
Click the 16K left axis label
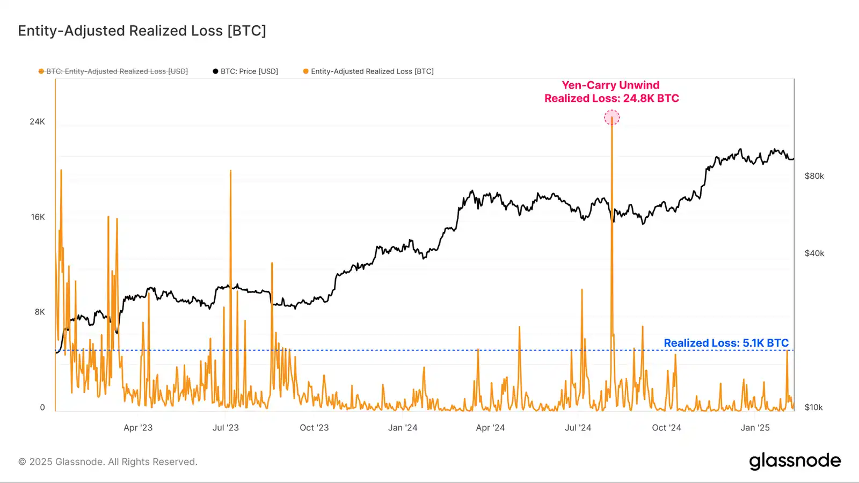(38, 217)
